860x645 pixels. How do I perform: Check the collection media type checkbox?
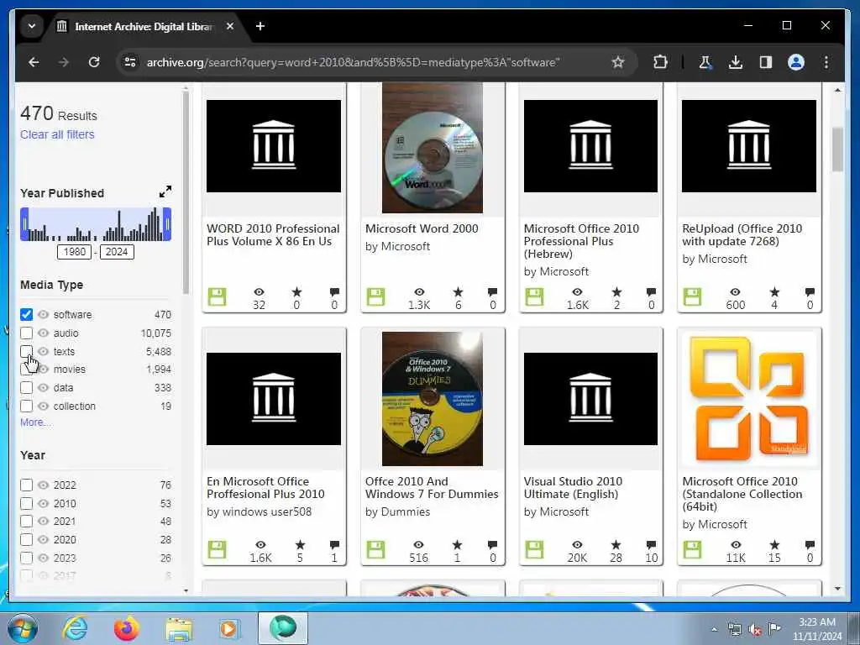pyautogui.click(x=26, y=406)
